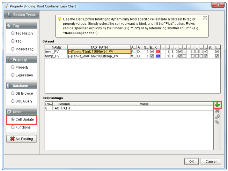Click the NAME column header in Dataset
The width and height of the screenshot is (228, 171).
[56, 47]
